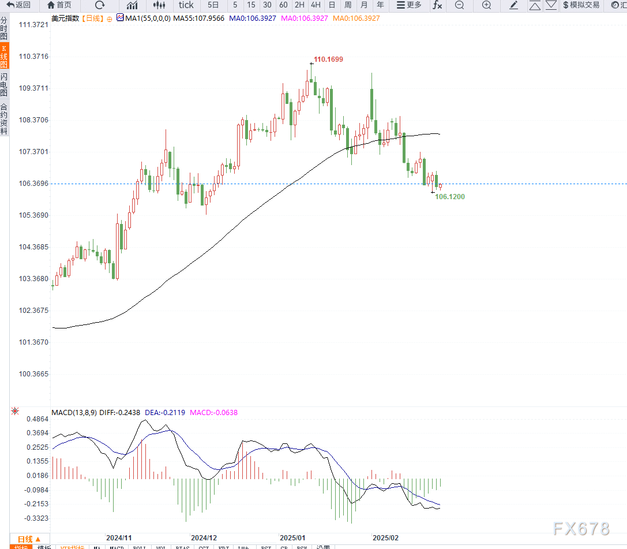Screen dimensions: 627x549
Task: Open the fx indicator formula icon
Action: point(437,5)
